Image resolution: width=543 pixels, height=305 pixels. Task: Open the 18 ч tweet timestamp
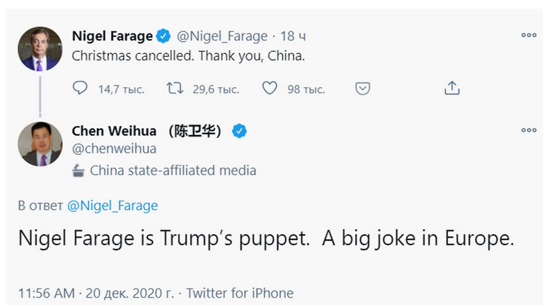(x=293, y=36)
